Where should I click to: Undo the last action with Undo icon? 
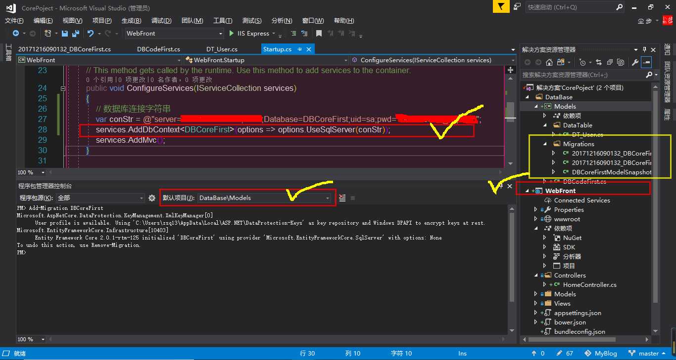coord(91,33)
